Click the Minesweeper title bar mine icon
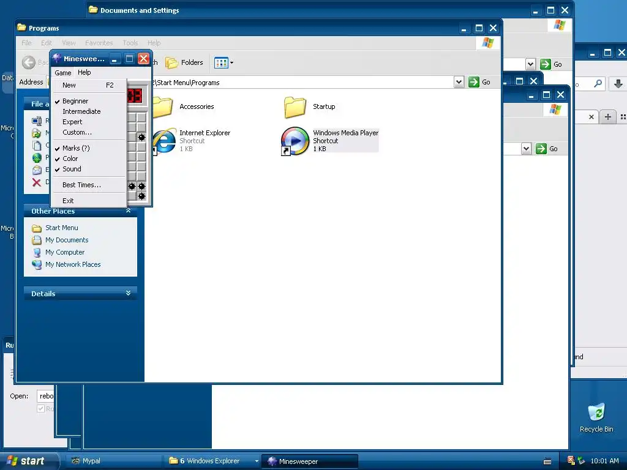Screen dimensions: 627x470 click(57, 58)
